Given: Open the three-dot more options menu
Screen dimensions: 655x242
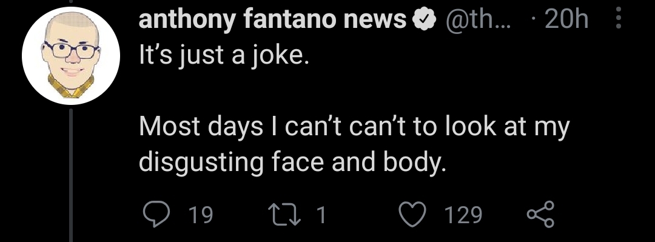Looking at the screenshot, I should tap(619, 19).
